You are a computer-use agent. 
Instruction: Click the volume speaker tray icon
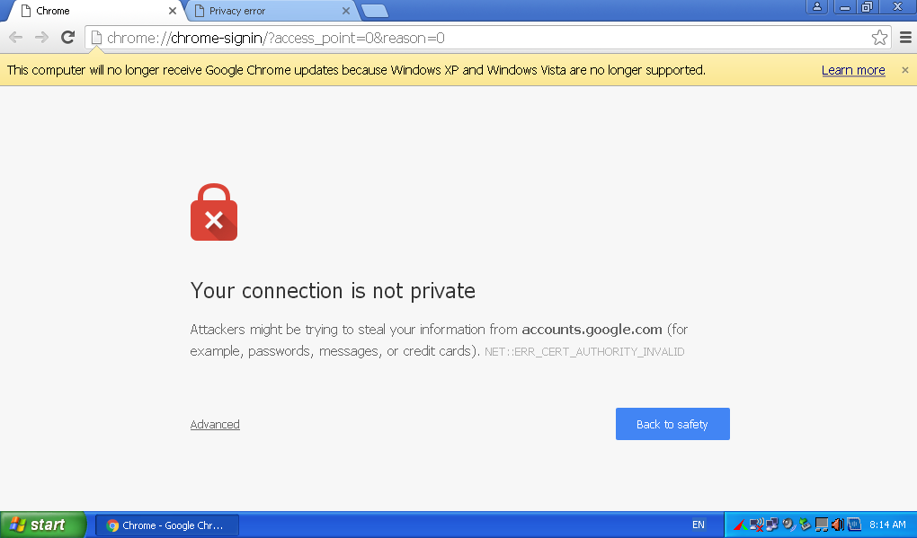click(x=837, y=525)
